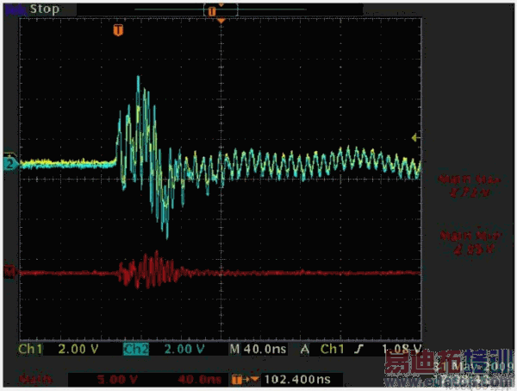Click the Math 5.00 V scale readout
Viewport: 517px width, 391px height.
click(x=118, y=380)
